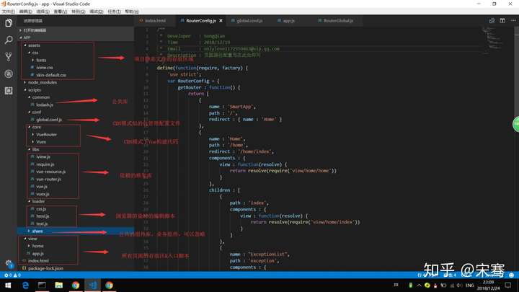Viewport: 519px width, 292px height.
Task: Collapse the libs folder
Action: tap(76, 149)
